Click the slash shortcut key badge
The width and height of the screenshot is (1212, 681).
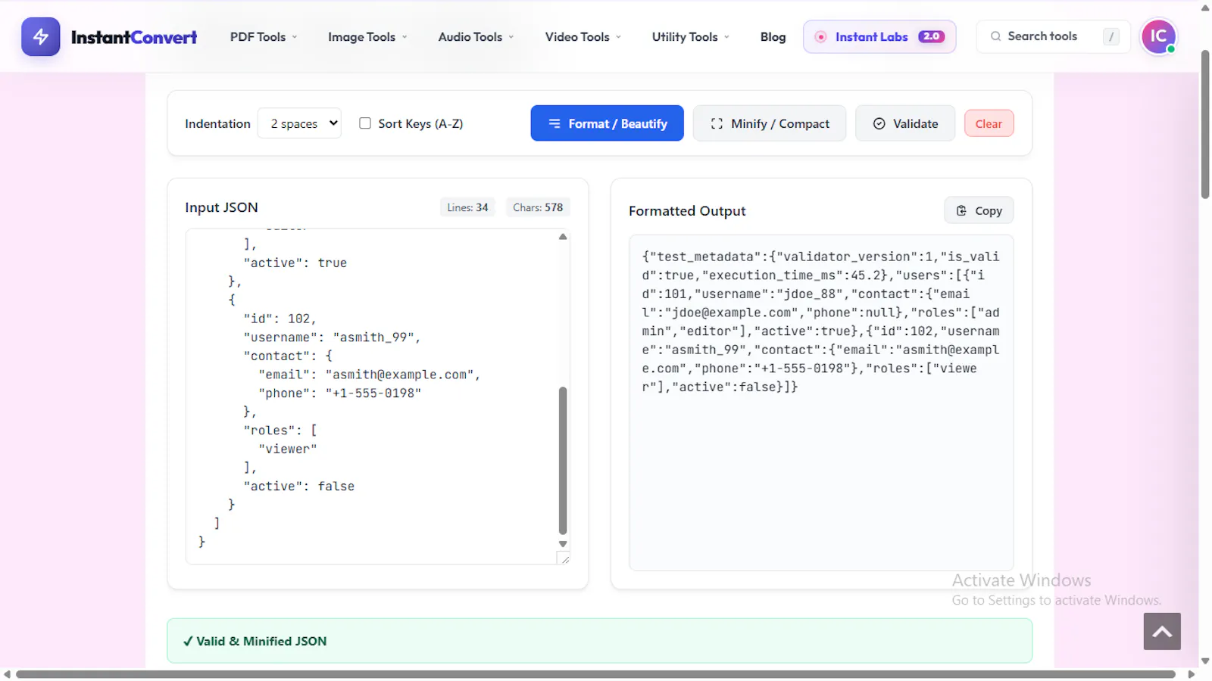tap(1111, 36)
